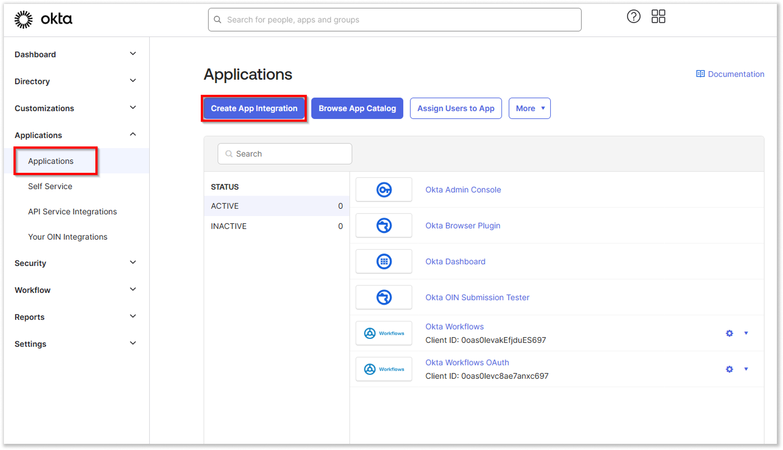Screen dimensions: 783x450
Task: Open the dropdown arrow for the Okta Workflows OAuth row
Action: 746,369
